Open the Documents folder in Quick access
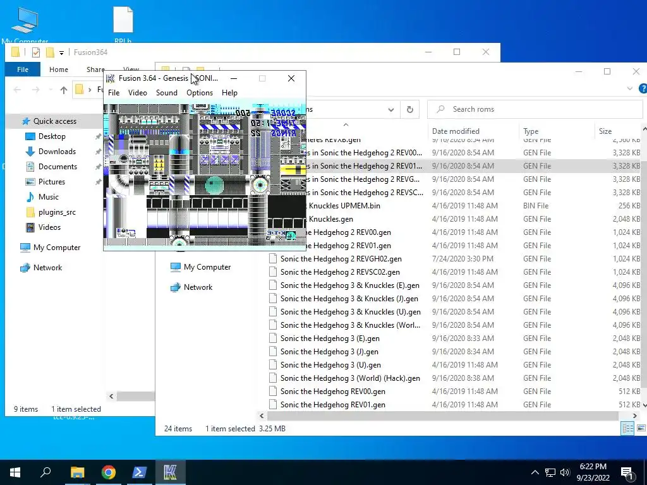 (57, 167)
